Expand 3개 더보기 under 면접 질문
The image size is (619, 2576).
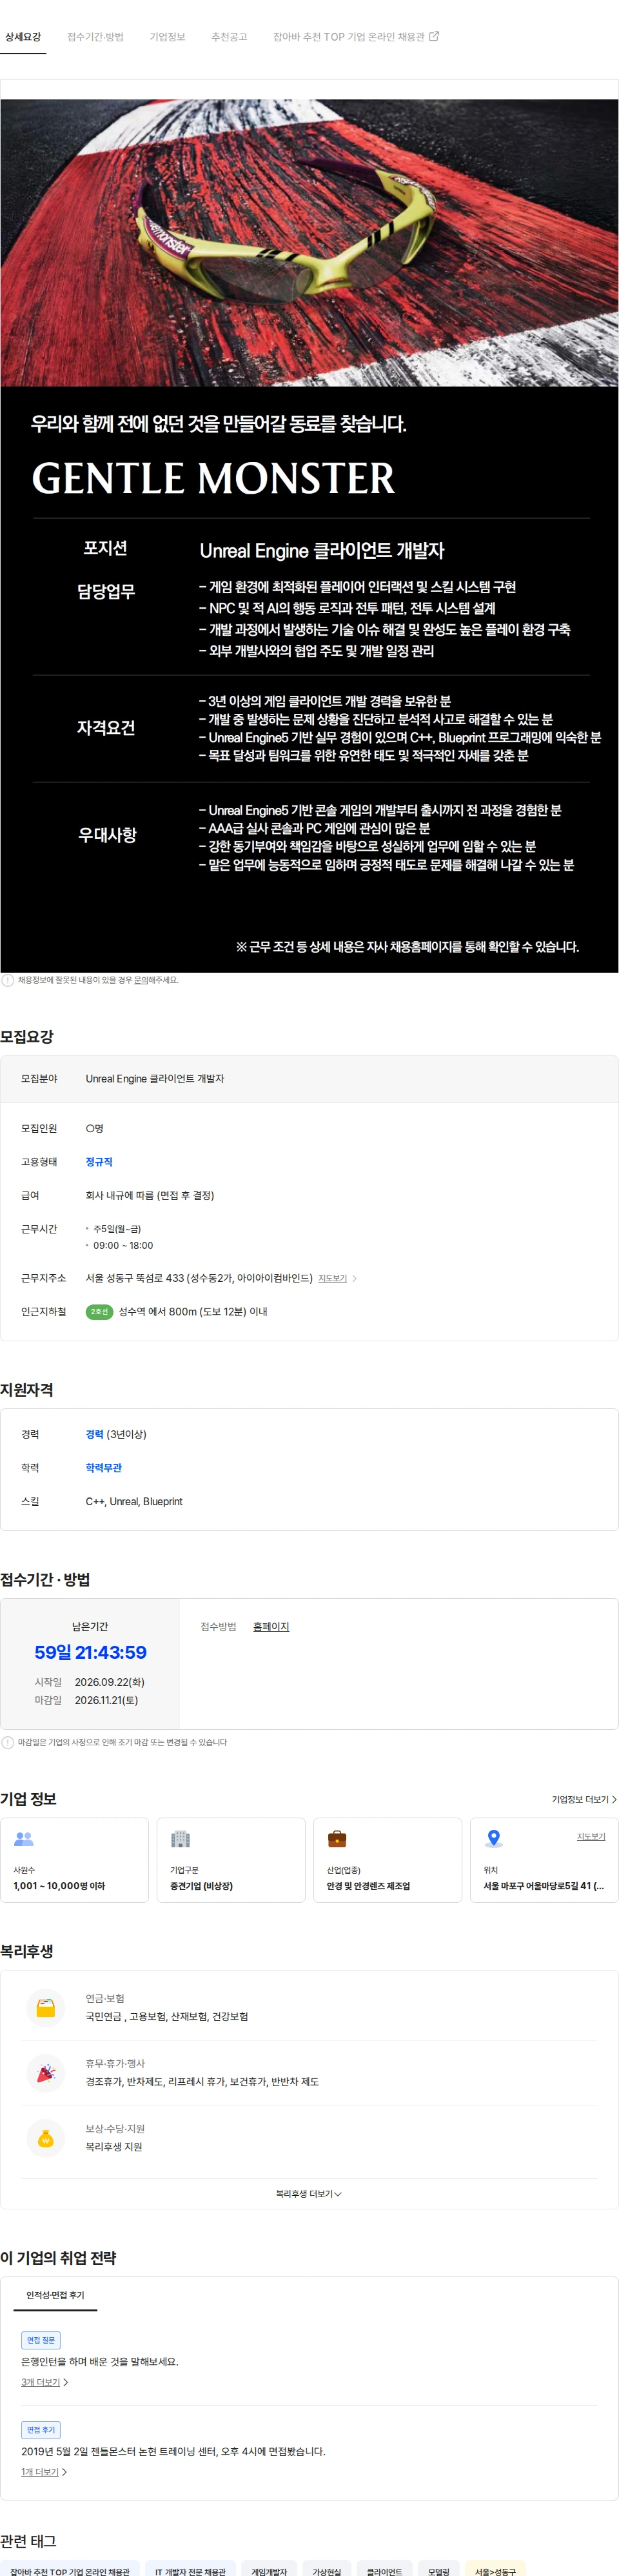pos(45,2382)
